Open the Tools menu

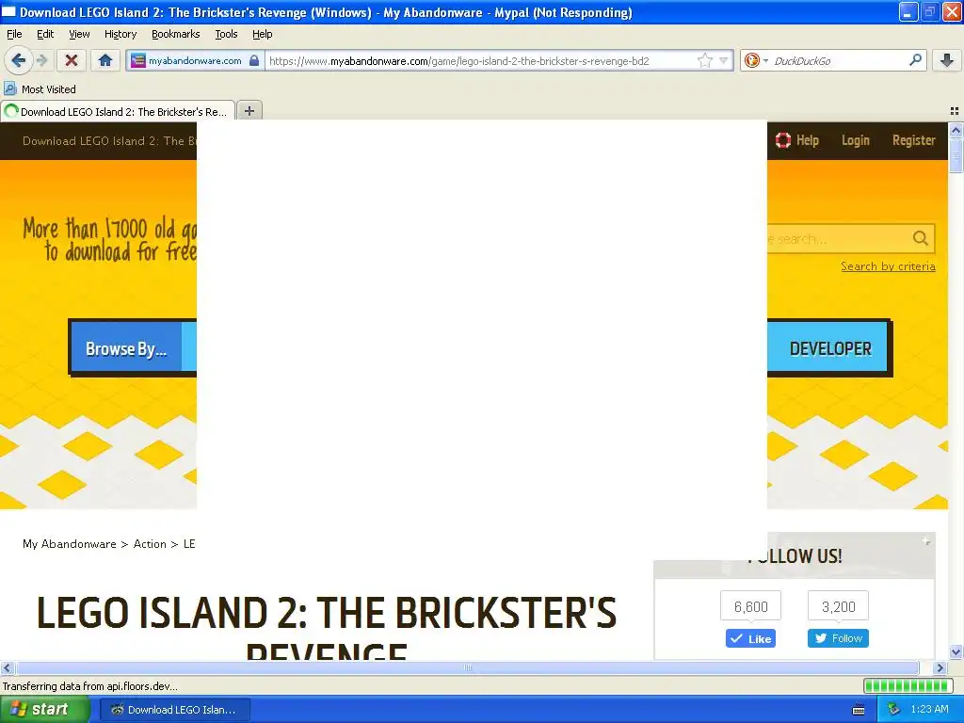tap(226, 34)
